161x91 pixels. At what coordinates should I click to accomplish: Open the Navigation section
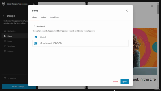coord(15,31)
